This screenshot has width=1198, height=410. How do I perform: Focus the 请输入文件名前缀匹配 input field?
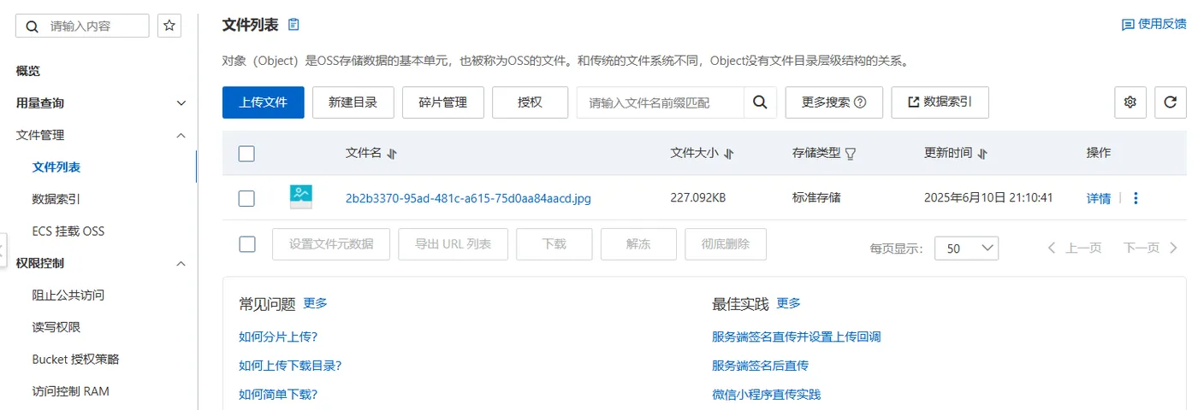point(660,102)
